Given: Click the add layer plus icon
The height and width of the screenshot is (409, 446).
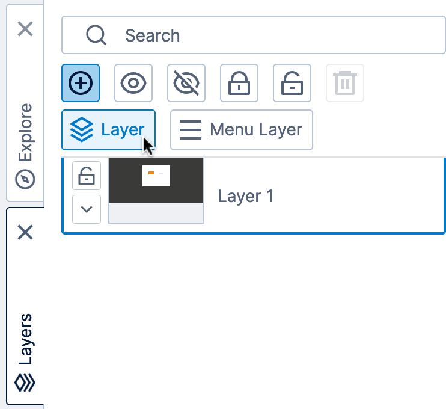Looking at the screenshot, I should pyautogui.click(x=81, y=83).
